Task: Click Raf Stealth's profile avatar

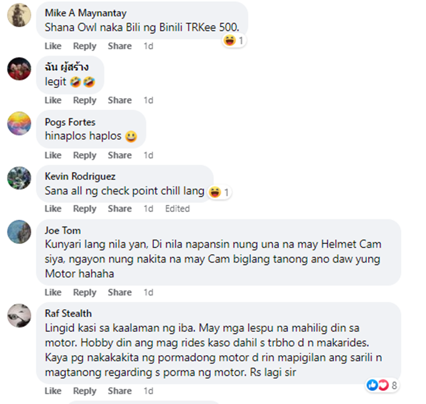Action: [x=19, y=315]
